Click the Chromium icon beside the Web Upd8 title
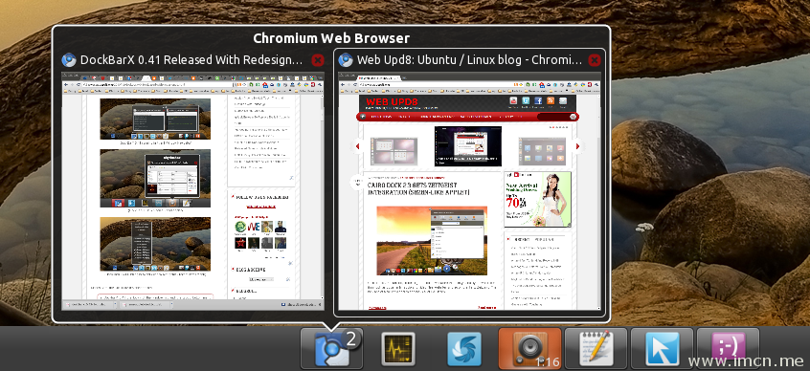 pos(345,60)
